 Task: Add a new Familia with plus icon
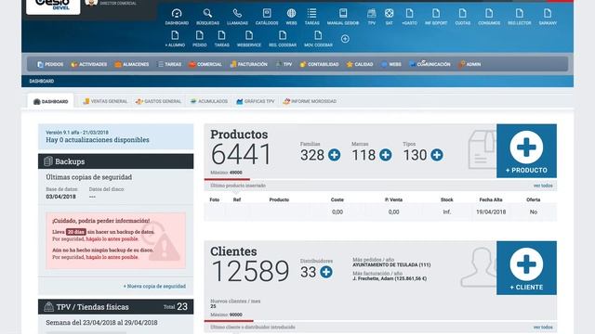tap(335, 155)
